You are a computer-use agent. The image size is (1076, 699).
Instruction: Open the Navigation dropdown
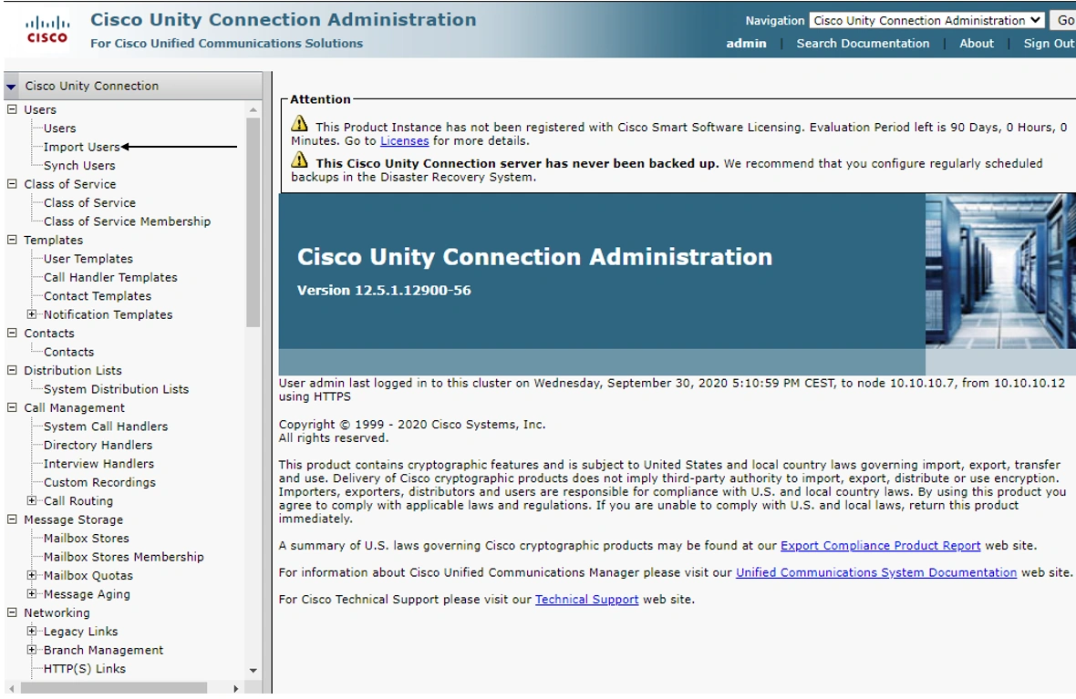pos(926,21)
